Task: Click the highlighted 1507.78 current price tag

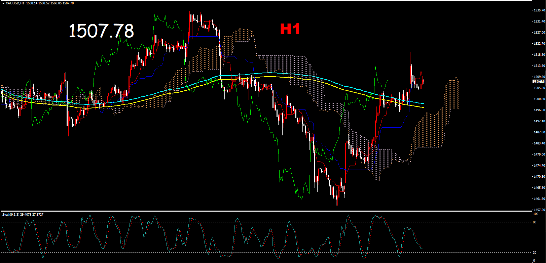Action: [539, 82]
